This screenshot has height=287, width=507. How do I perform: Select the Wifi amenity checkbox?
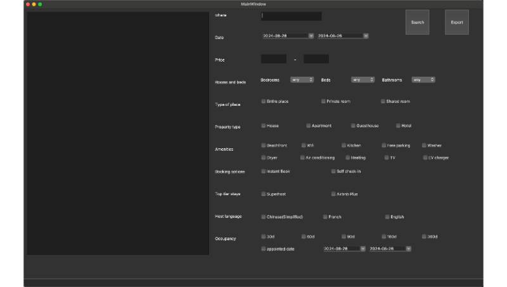304,145
